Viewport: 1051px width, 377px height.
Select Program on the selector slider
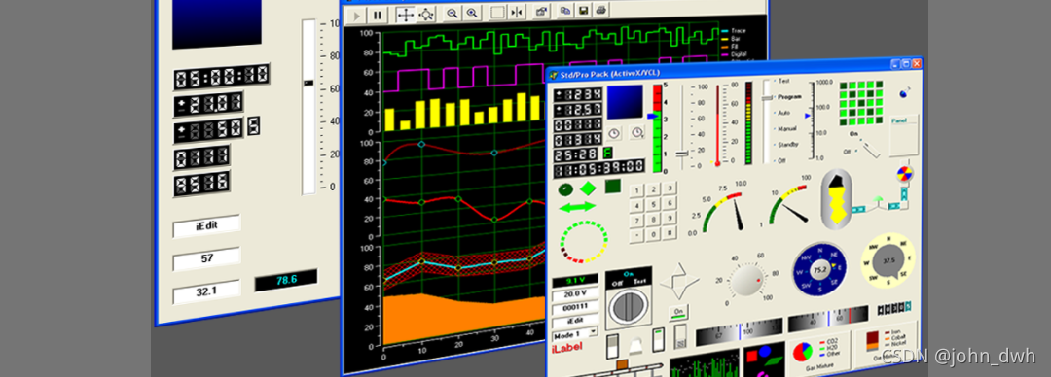click(789, 96)
